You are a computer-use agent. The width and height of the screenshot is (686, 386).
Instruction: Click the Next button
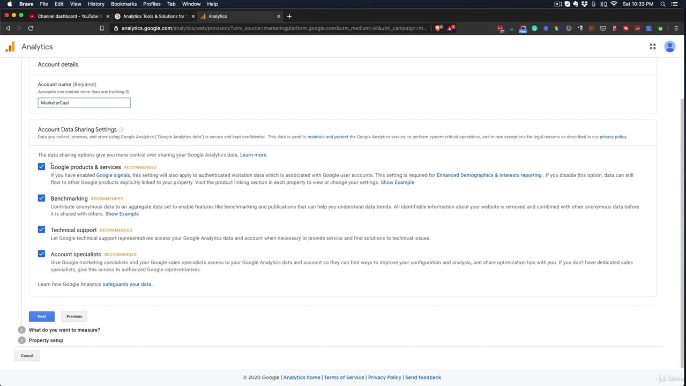tap(42, 316)
